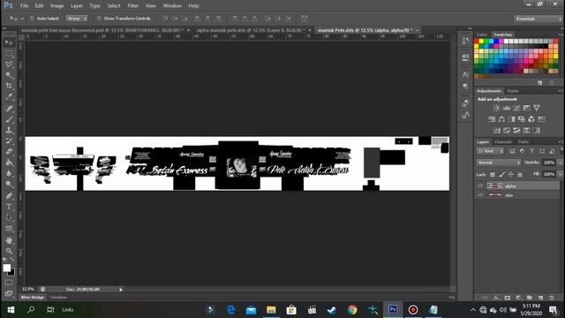The width and height of the screenshot is (565, 318).
Task: Toggle Quick Mask mode icon
Action: pyautogui.click(x=9, y=283)
